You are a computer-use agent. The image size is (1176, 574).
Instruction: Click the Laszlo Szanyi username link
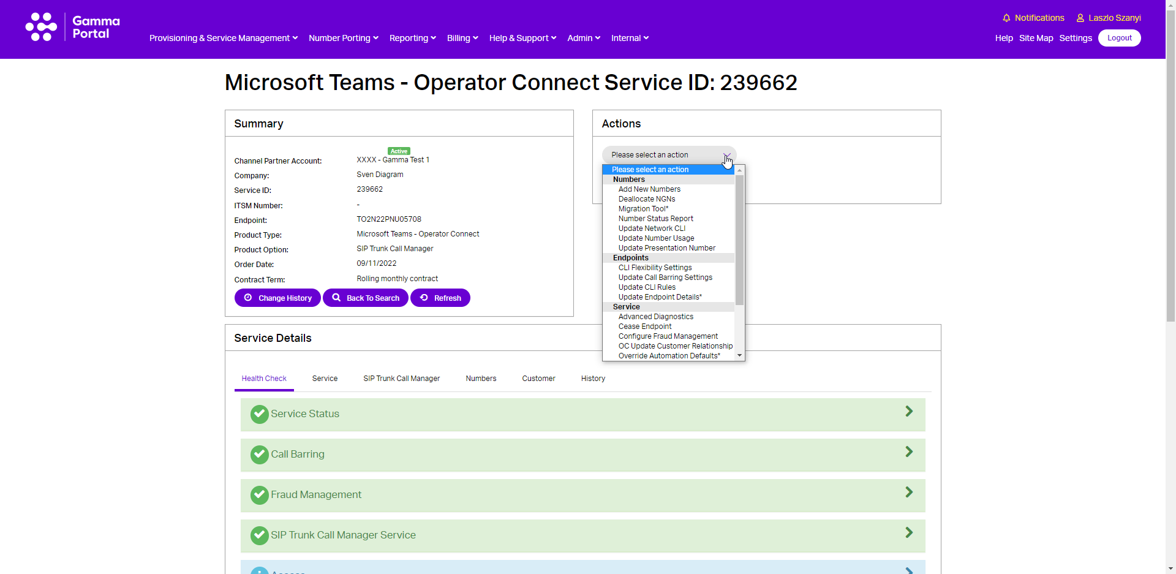(x=1114, y=18)
